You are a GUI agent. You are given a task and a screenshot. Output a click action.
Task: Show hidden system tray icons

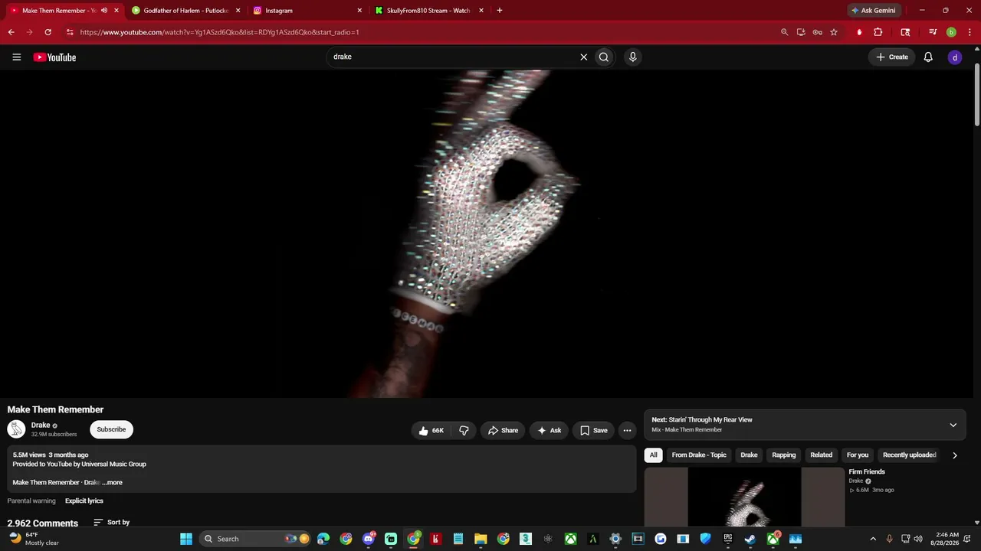872,539
